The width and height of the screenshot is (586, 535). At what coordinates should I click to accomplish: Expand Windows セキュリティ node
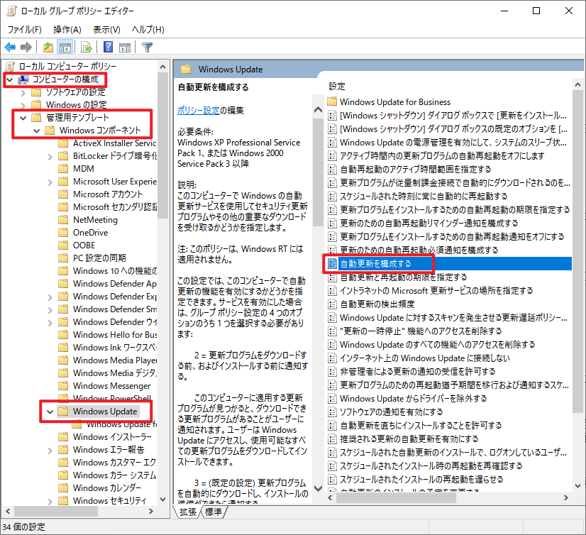pos(50,502)
